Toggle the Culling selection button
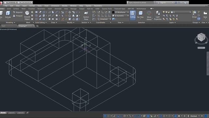 tap(133, 15)
